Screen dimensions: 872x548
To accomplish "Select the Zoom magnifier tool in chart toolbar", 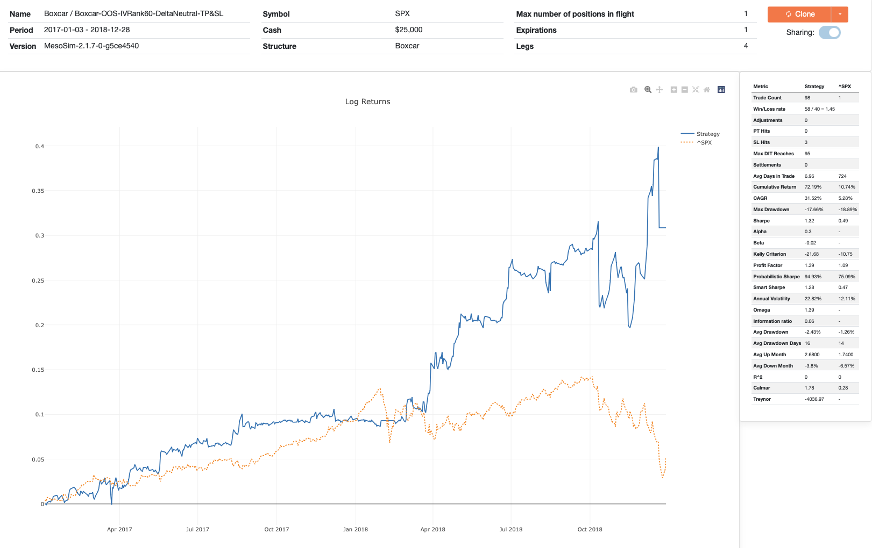I will (x=648, y=90).
